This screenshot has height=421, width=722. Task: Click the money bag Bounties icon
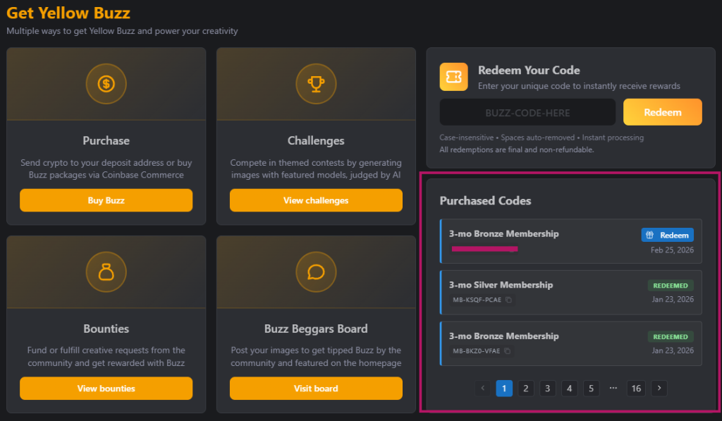pos(106,272)
